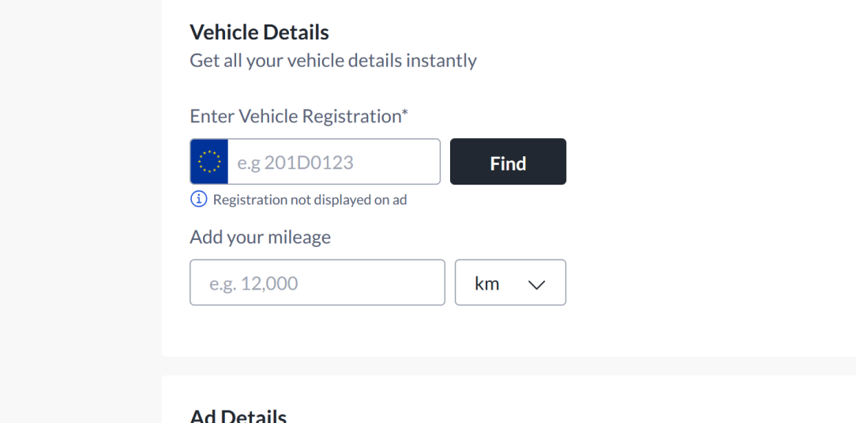
Task: Click the chevron arrow in km selector
Action: 537,284
